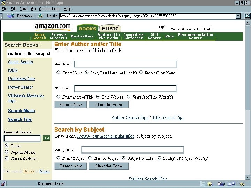Open Bestsellers in the green navigation bar
251x188 pixels.
[x=82, y=36]
